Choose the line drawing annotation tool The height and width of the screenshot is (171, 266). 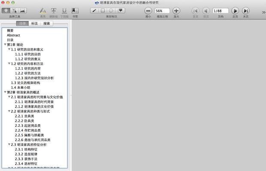tap(94, 11)
